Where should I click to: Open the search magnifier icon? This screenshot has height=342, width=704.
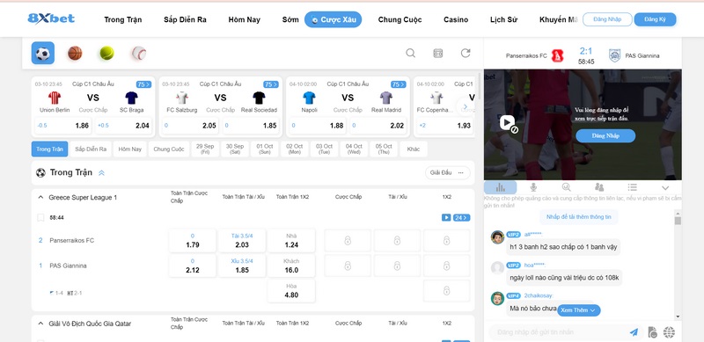pyautogui.click(x=410, y=53)
